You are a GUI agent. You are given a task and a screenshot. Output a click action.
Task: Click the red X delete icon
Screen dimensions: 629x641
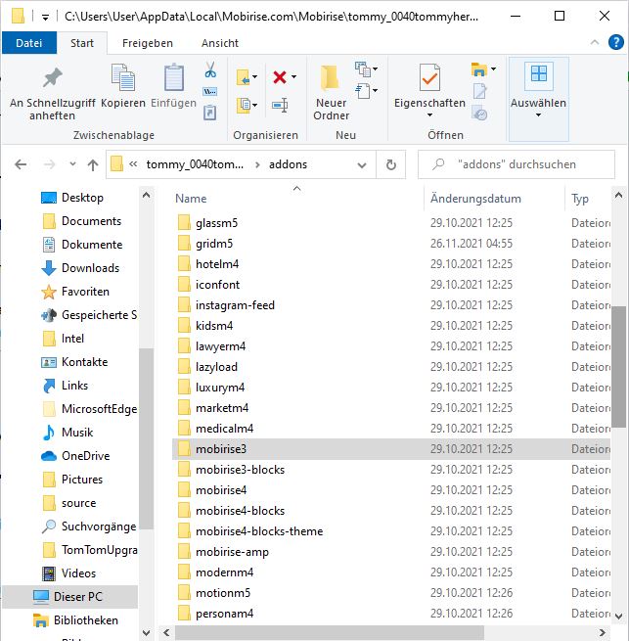(x=280, y=76)
